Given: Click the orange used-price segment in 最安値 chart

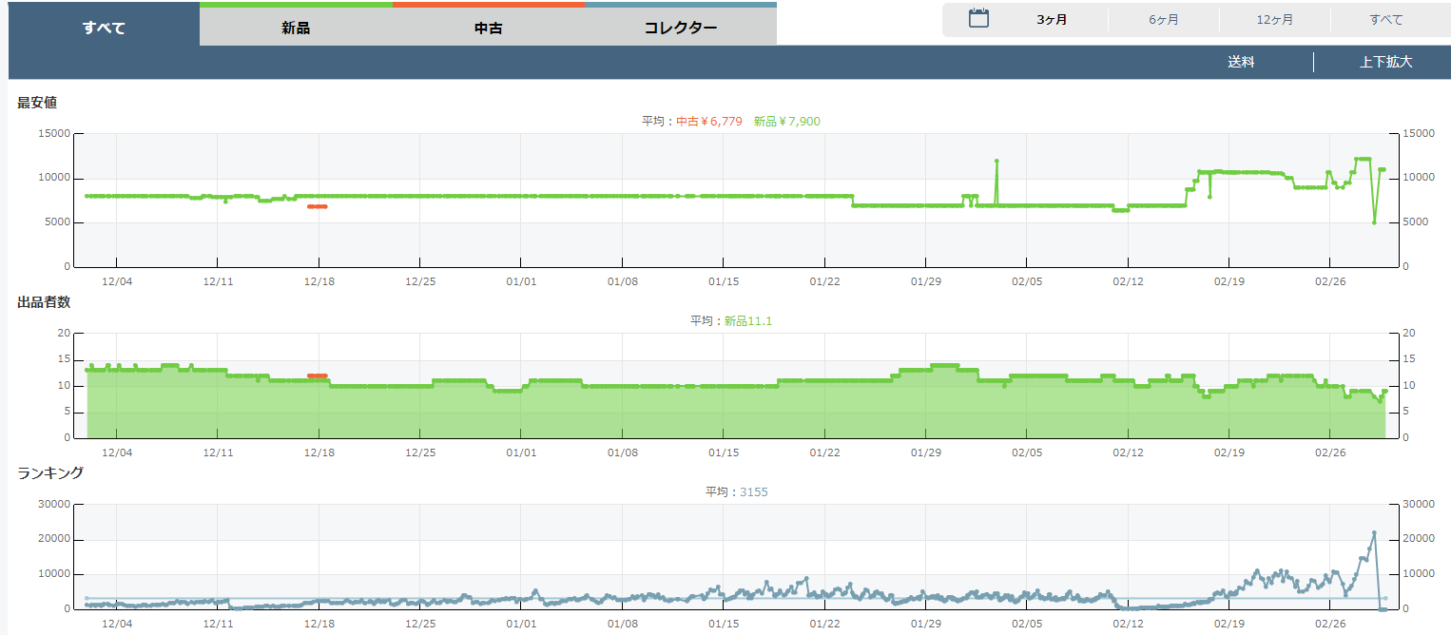Looking at the screenshot, I should 317,206.
